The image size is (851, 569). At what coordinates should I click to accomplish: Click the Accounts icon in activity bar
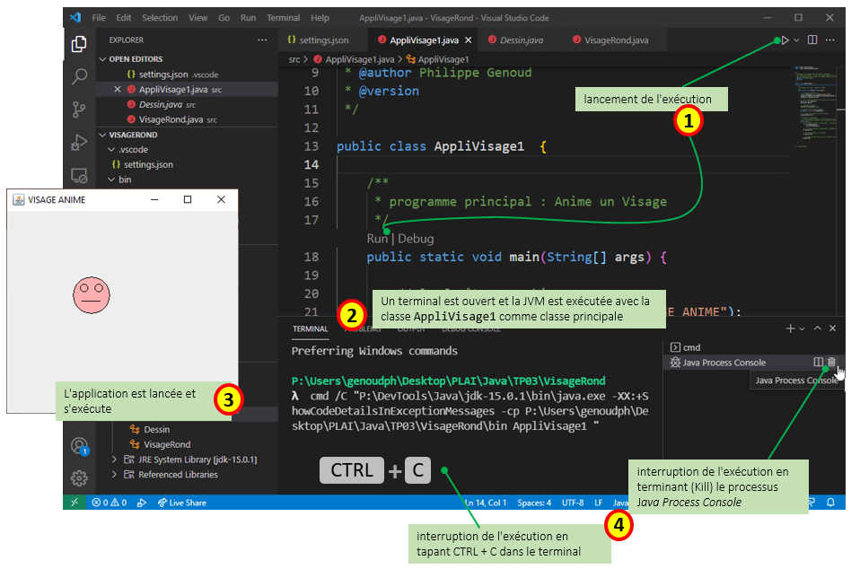pyautogui.click(x=79, y=446)
